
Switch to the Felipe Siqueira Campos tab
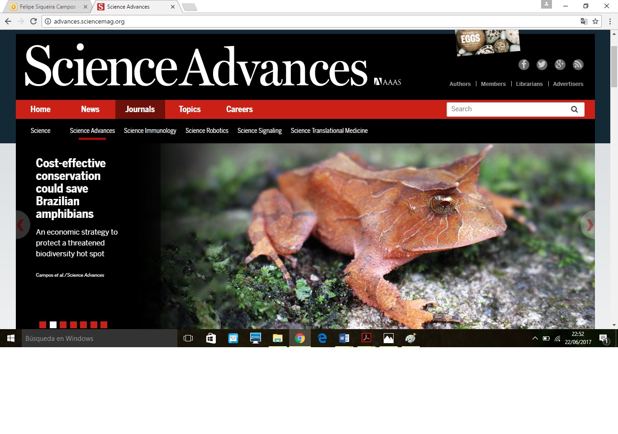click(48, 7)
